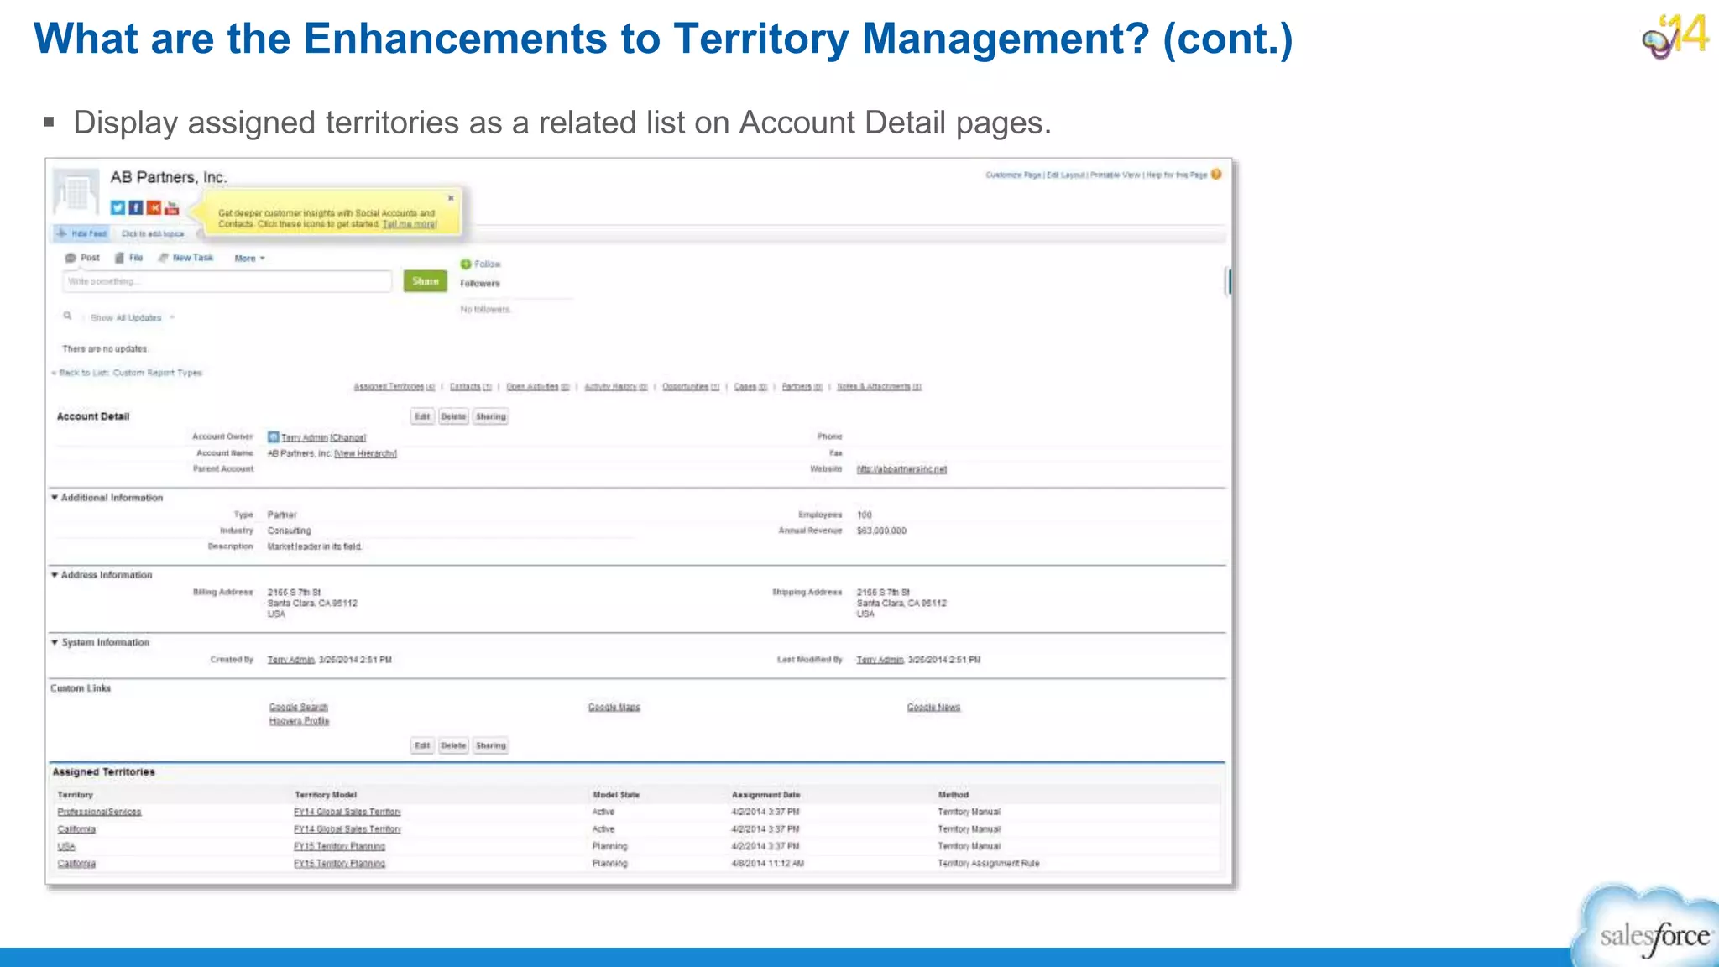Image resolution: width=1719 pixels, height=967 pixels.
Task: Click the Assignment Date column header
Action: (x=765, y=795)
